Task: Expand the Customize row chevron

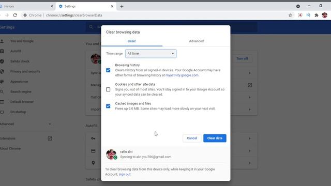Action: click(x=250, y=98)
